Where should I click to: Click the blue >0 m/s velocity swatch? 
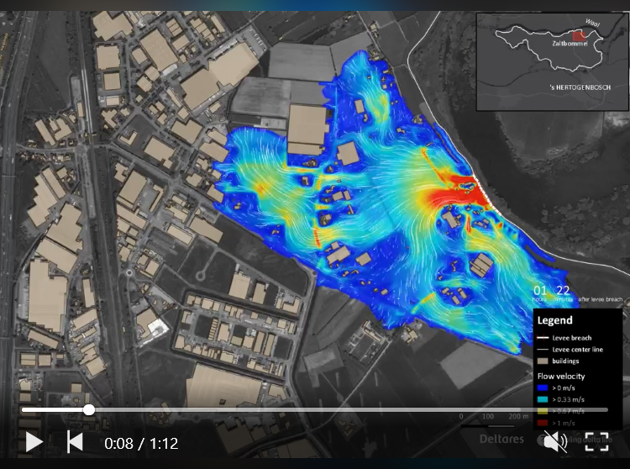point(543,387)
